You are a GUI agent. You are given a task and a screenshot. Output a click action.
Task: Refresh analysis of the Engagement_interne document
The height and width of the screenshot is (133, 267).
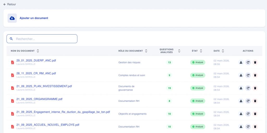248,114
